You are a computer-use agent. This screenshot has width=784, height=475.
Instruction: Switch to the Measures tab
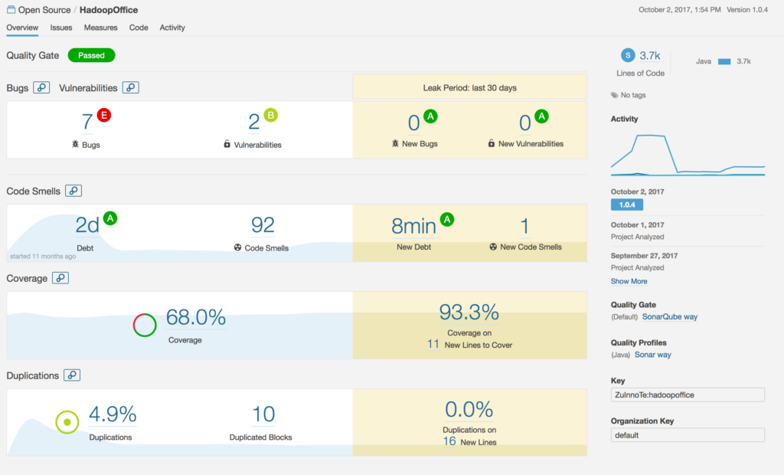pyautogui.click(x=100, y=28)
